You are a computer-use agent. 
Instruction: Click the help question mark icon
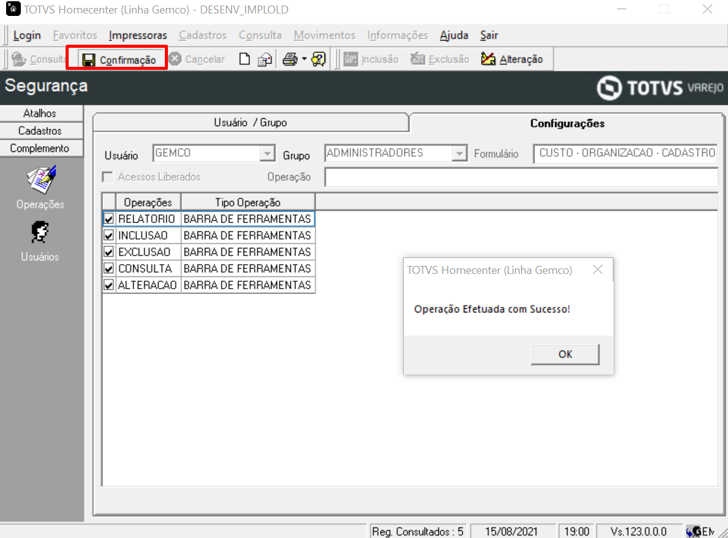pos(319,59)
